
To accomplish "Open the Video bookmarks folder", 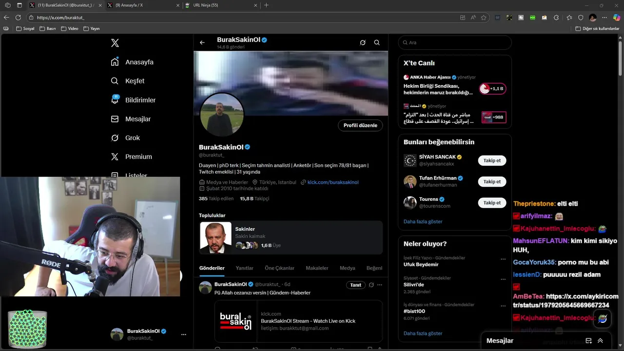I will click(x=70, y=29).
